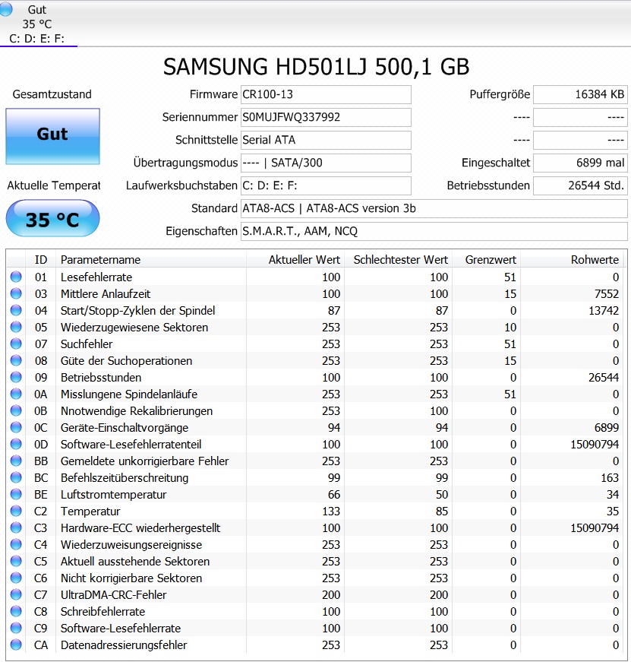This screenshot has height=662, width=631.
Task: Click status icon of Aktuell ausstehende Sektoren
Action: 16,561
